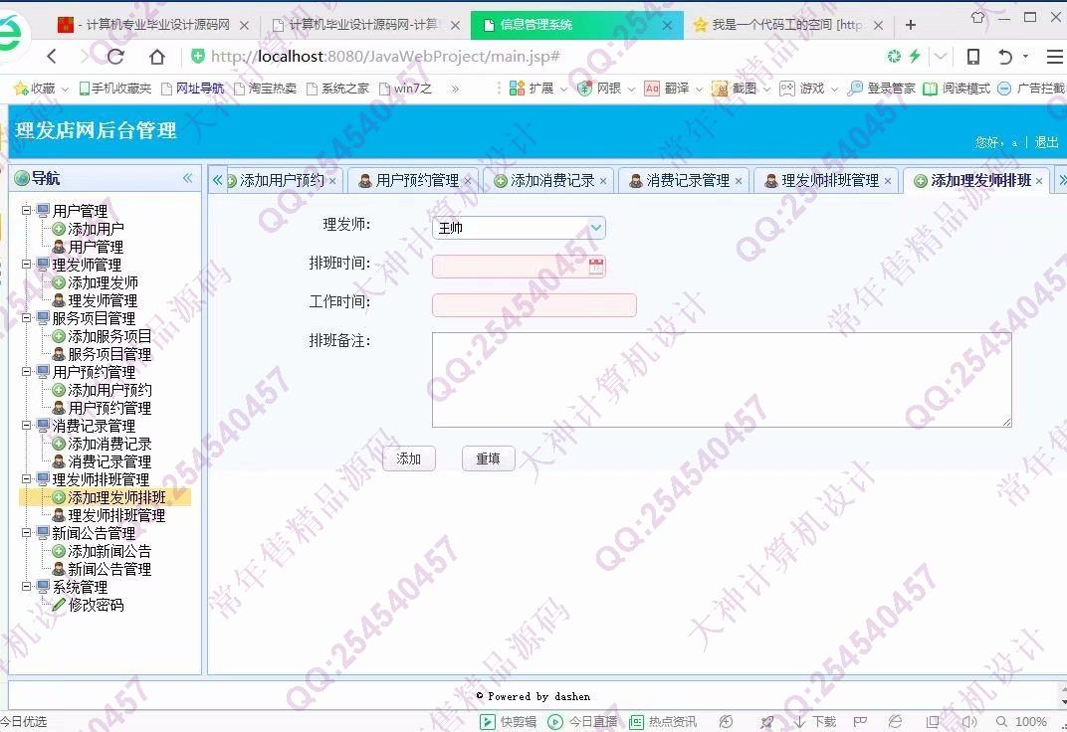
Task: Click the 退出 logout link
Action: click(1046, 142)
